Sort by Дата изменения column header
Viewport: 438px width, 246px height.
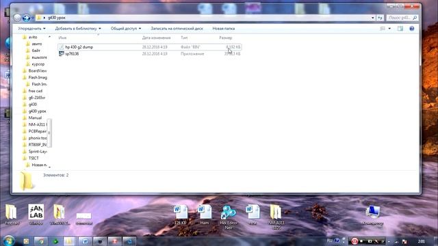pyautogui.click(x=156, y=38)
